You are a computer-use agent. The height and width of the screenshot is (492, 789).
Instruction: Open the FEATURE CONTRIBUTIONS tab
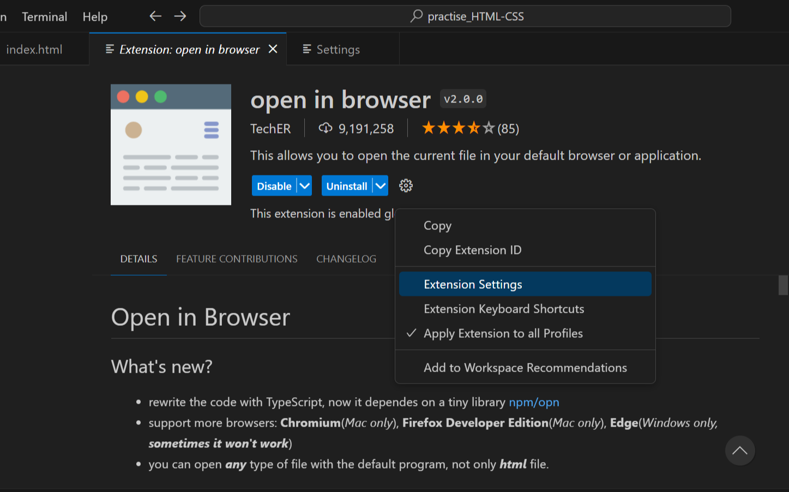click(x=237, y=259)
